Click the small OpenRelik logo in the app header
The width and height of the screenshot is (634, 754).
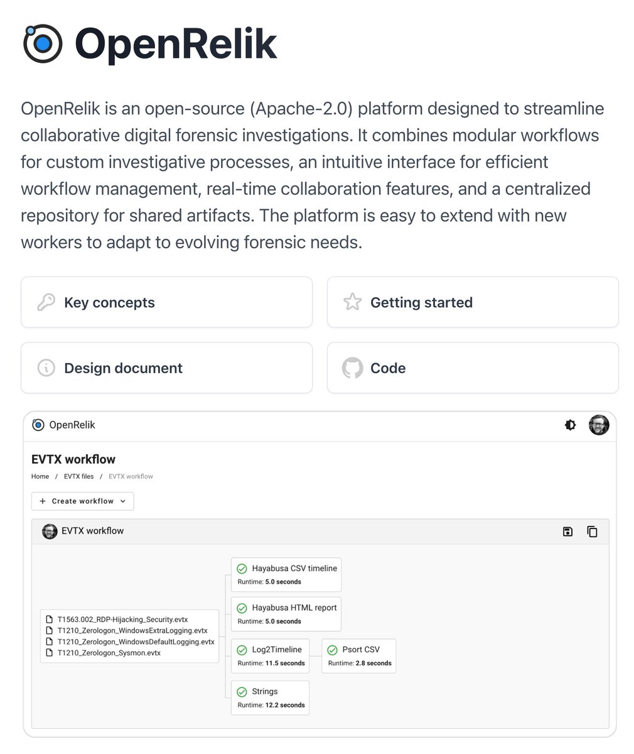[38, 425]
